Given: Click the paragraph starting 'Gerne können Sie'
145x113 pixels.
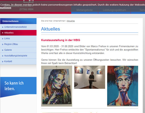Looking at the screenshot, I should [x=90, y=62].
